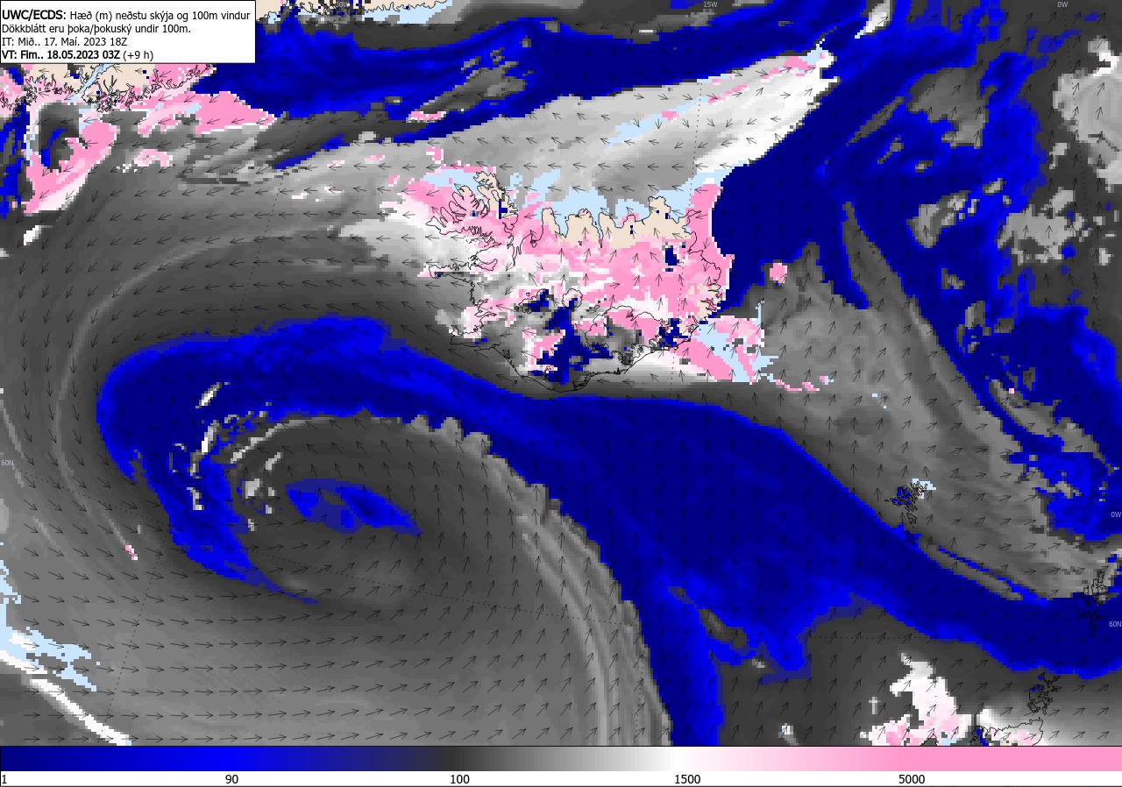The width and height of the screenshot is (1122, 787).
Task: Click the "5000" label on the color scale
Action: [912, 779]
